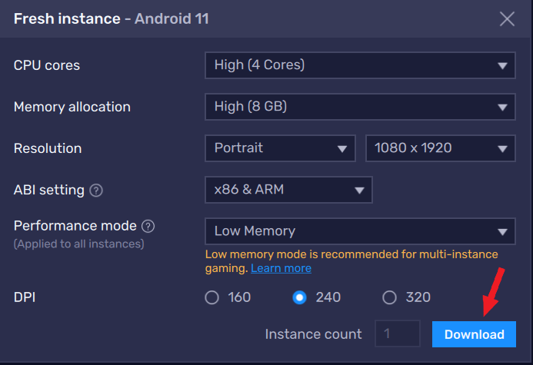The height and width of the screenshot is (365, 533).
Task: Click the Fresh instance - Android 11 title
Action: 112,18
